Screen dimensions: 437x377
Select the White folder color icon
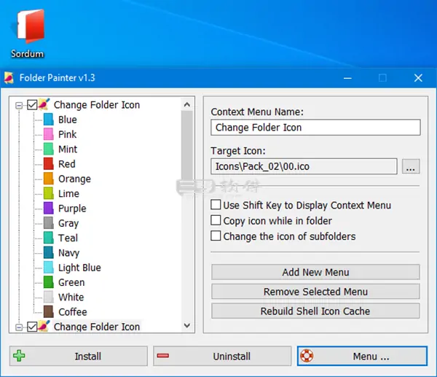pyautogui.click(x=49, y=297)
